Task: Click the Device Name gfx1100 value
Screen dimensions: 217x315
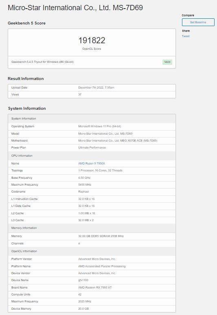Action: (83, 280)
